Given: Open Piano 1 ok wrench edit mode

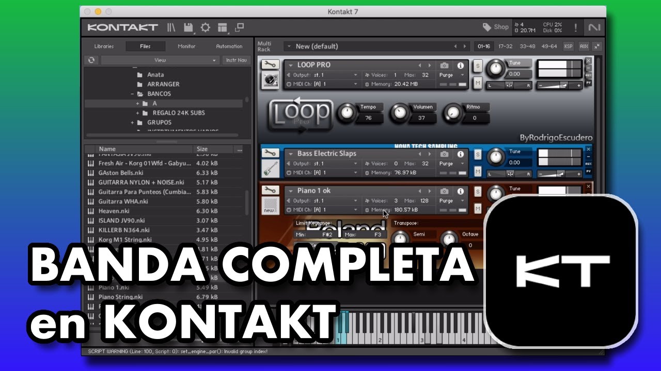Looking at the screenshot, I should coord(270,190).
